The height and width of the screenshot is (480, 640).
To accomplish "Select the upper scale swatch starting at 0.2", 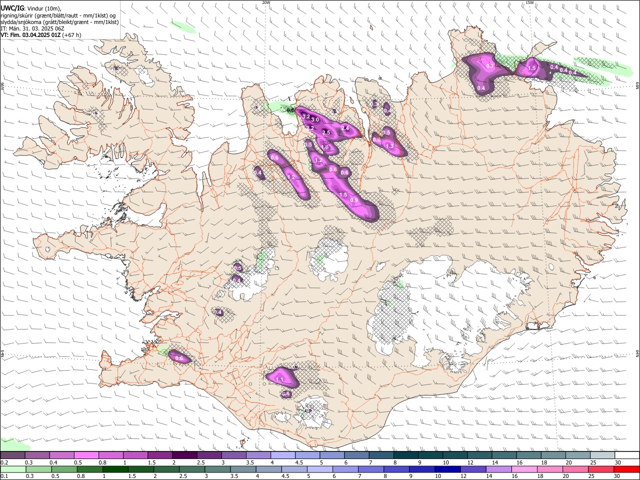I will 12,455.
